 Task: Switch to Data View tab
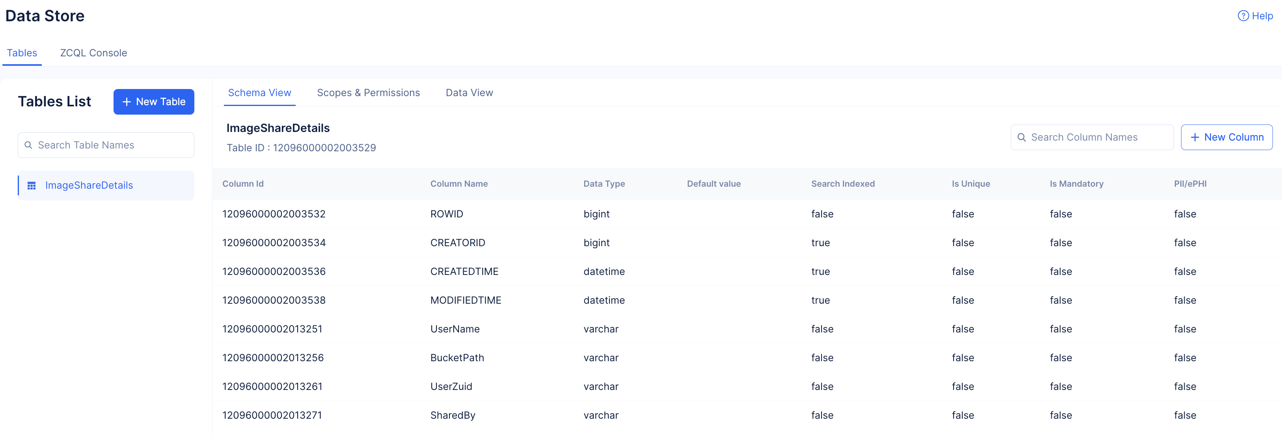coord(469,93)
